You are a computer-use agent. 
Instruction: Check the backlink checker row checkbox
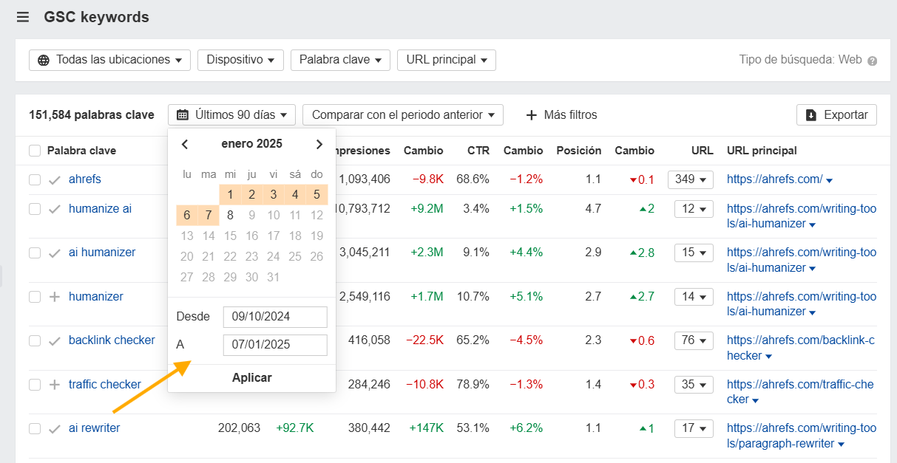coord(35,340)
